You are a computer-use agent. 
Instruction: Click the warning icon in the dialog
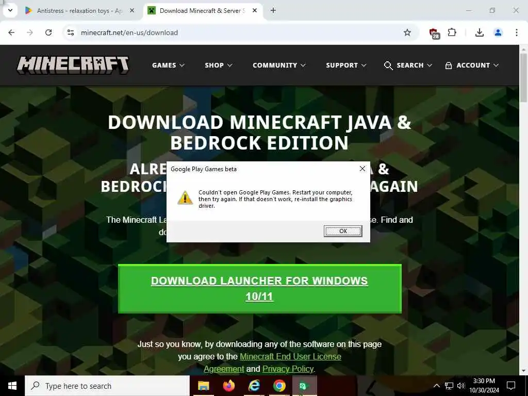pyautogui.click(x=185, y=197)
